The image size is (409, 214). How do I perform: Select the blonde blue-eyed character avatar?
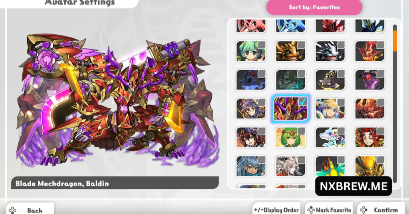[330, 109]
